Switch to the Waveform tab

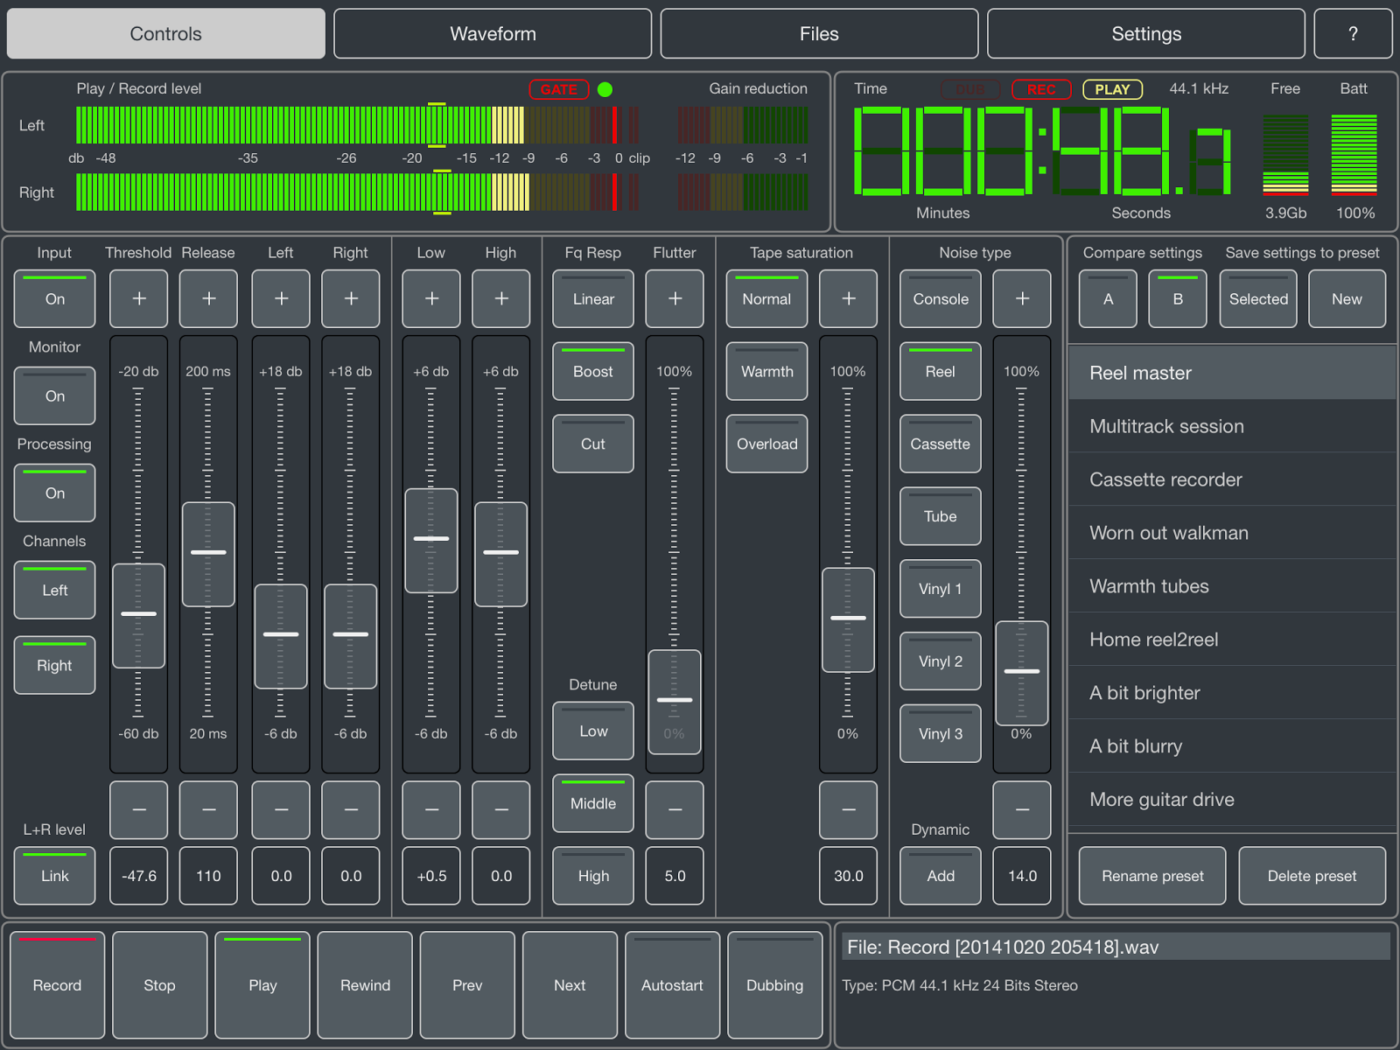[x=493, y=34]
